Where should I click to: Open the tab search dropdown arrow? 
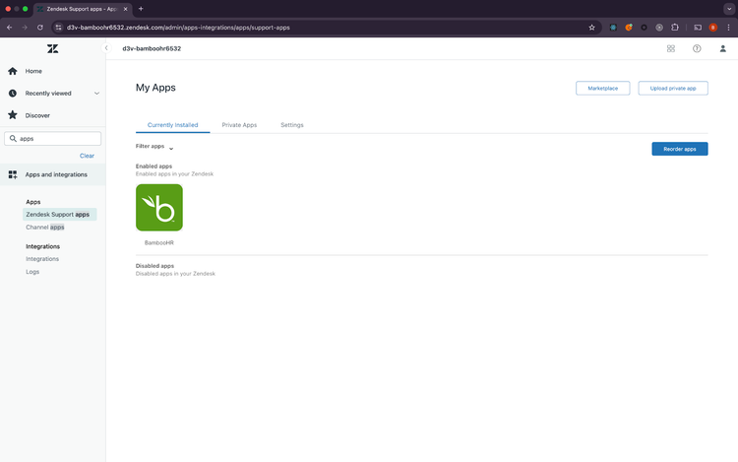click(x=729, y=9)
